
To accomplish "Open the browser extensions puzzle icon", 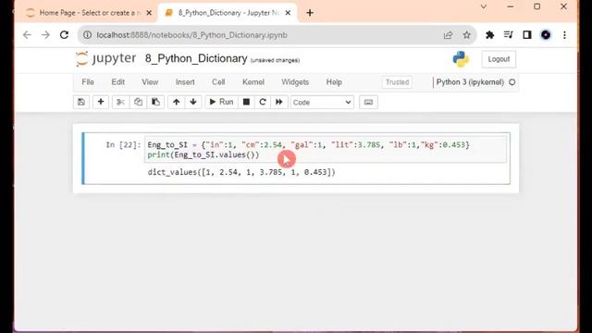I will 489,35.
